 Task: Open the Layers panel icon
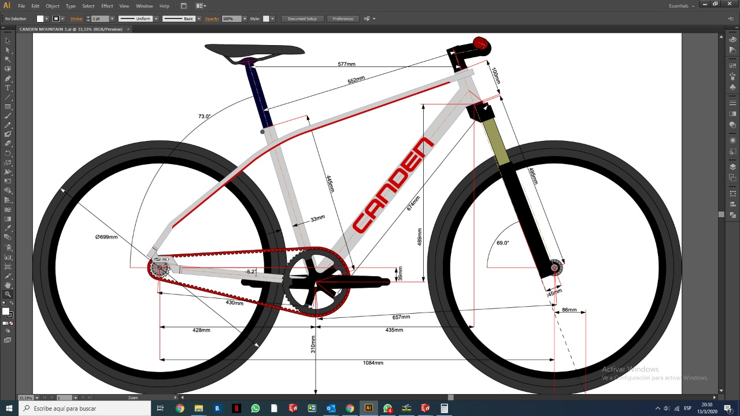coord(732,168)
